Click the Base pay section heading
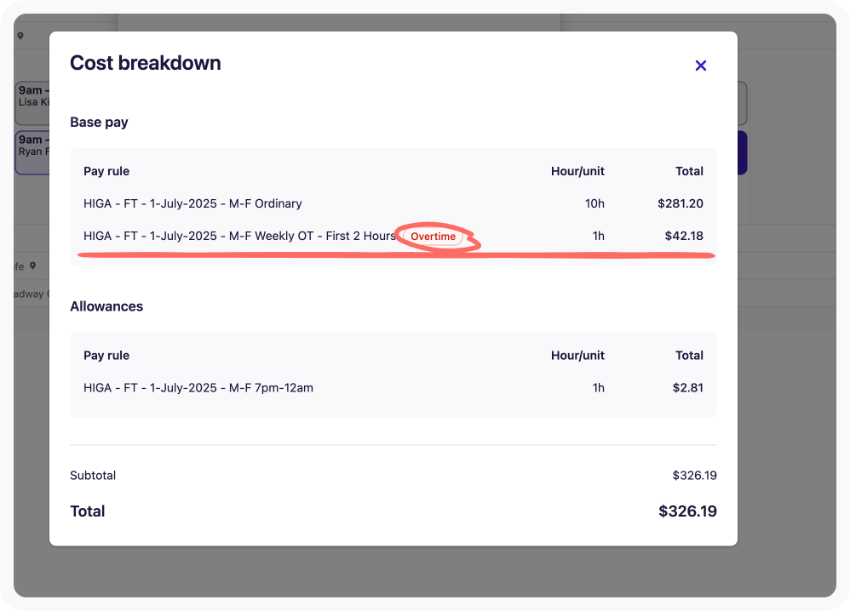 tap(99, 123)
